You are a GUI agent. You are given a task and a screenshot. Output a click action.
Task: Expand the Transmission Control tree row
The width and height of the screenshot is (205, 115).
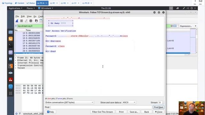pos(16,65)
